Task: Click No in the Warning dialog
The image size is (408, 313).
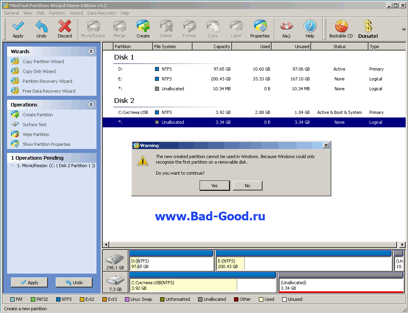Action: (x=247, y=186)
